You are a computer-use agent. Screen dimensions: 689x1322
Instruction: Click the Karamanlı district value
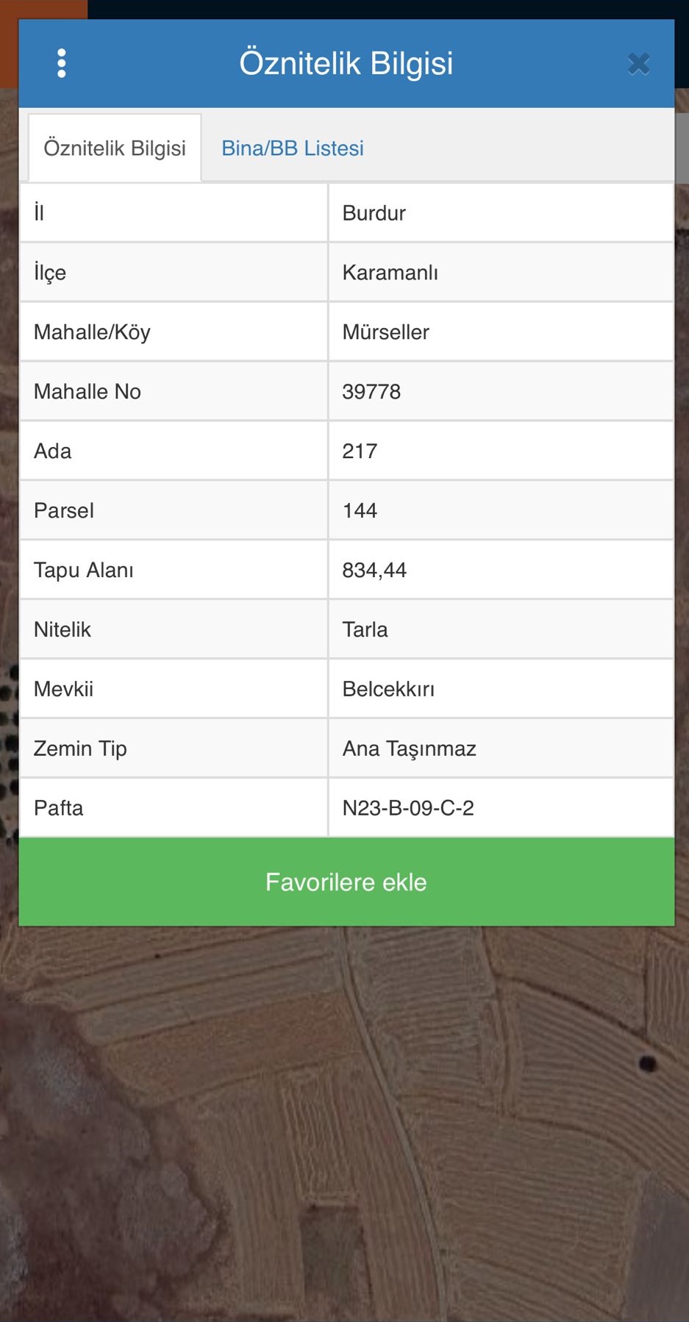pos(390,273)
